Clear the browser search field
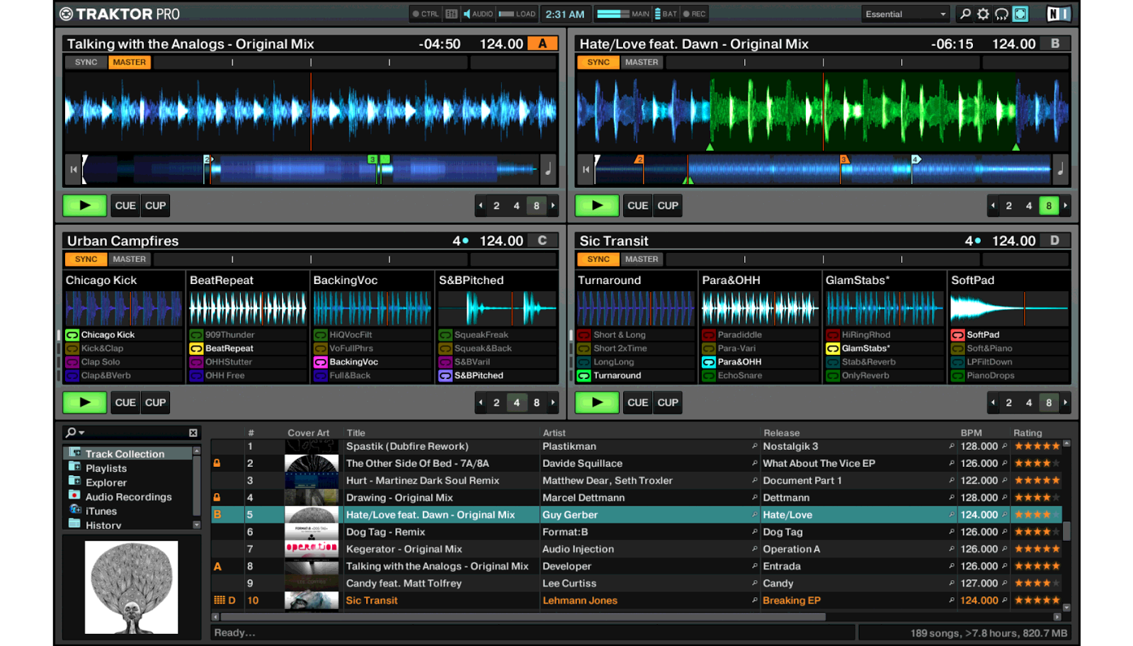 (193, 433)
